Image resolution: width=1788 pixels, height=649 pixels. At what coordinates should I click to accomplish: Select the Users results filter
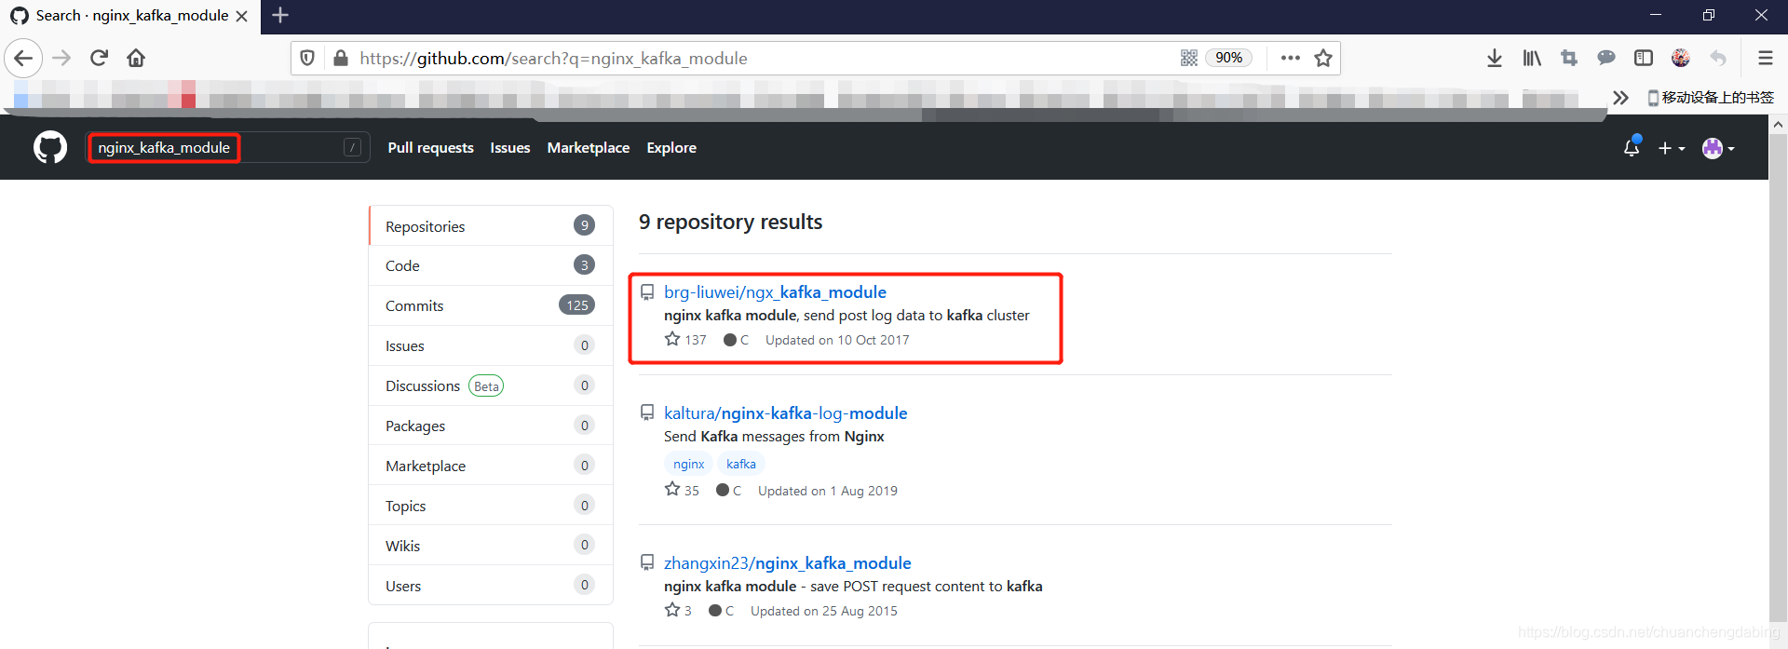[491, 586]
